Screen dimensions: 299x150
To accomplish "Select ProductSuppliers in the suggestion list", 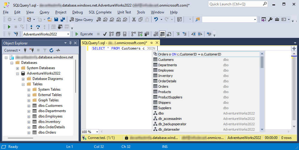I will tap(206, 97).
